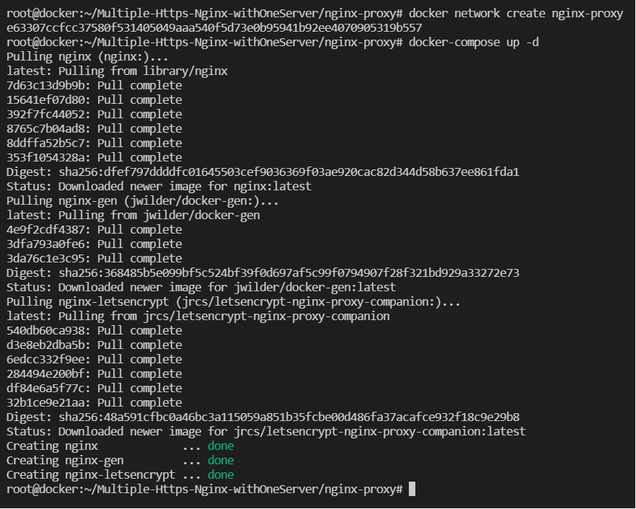Viewport: 636px width, 509px height.
Task: Click Status: Downloaded newer image for nginx:latest
Action: (159, 187)
